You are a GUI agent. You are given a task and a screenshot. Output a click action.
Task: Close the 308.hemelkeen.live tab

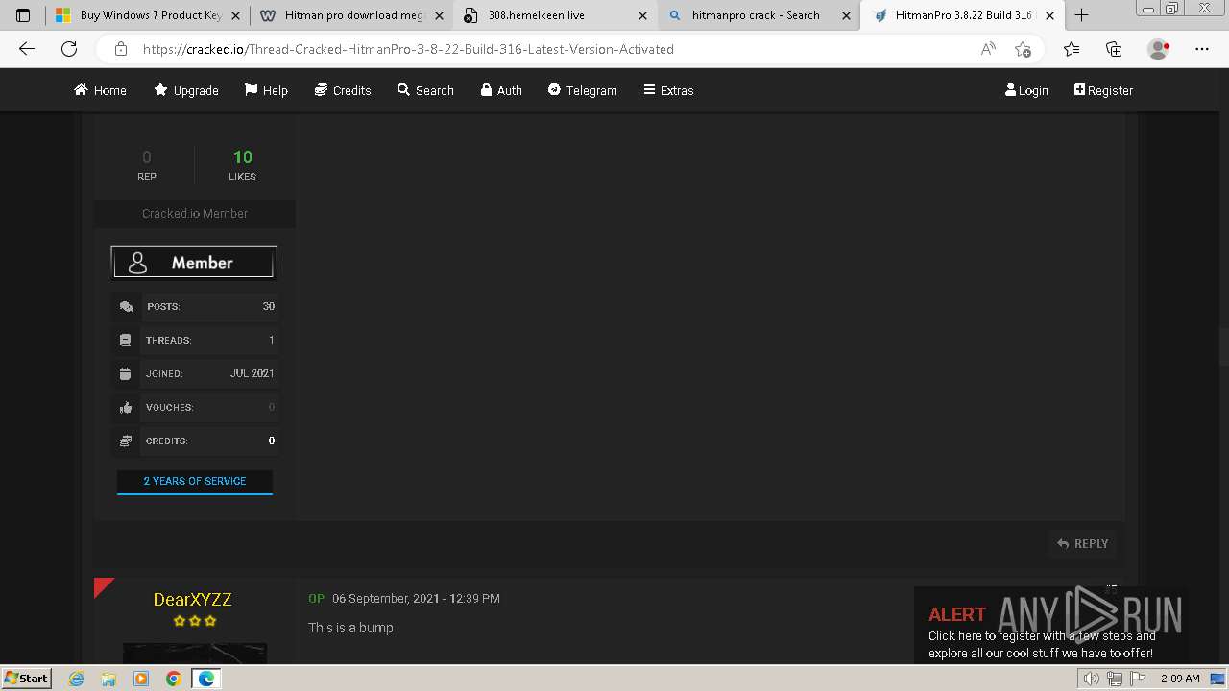point(642,15)
